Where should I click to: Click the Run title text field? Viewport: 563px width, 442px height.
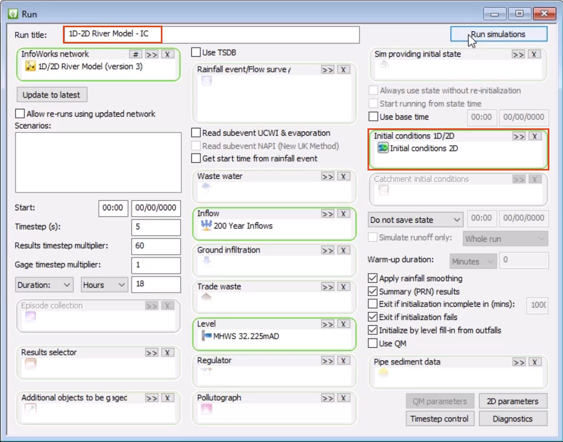(x=211, y=34)
